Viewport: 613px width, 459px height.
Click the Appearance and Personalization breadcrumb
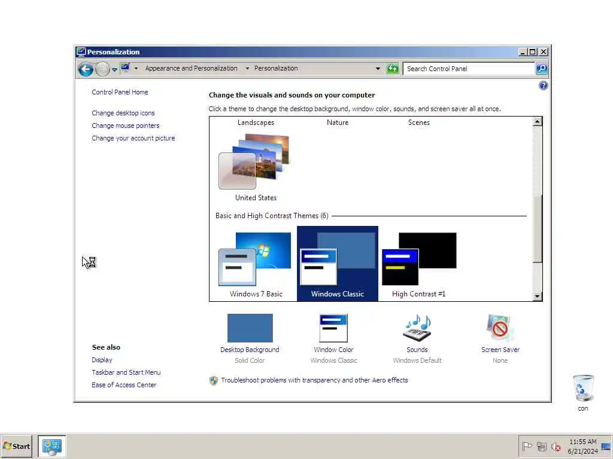tap(191, 68)
